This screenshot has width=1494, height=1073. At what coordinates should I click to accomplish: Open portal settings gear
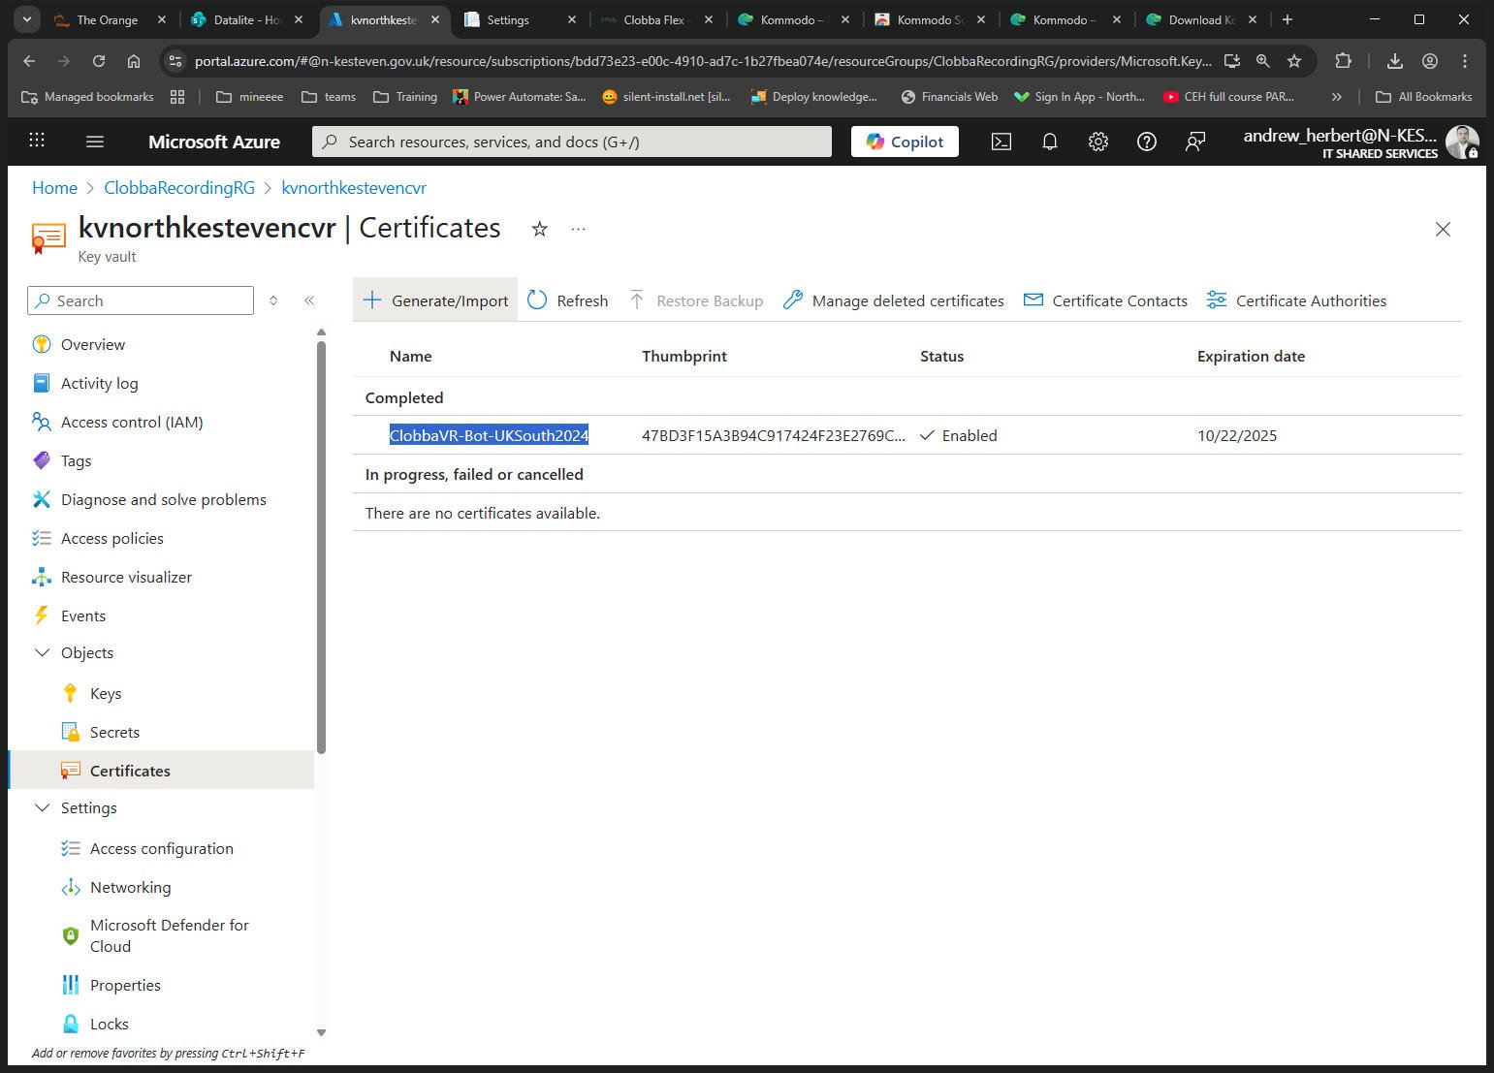click(1098, 142)
